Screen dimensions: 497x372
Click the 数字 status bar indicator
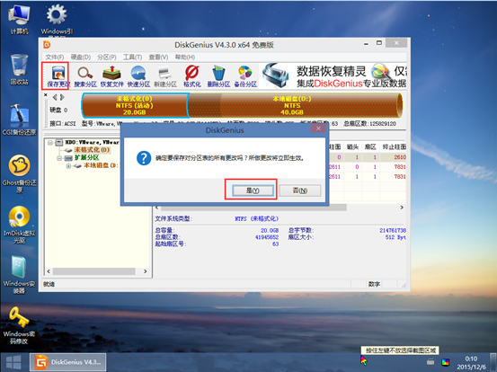click(x=374, y=284)
